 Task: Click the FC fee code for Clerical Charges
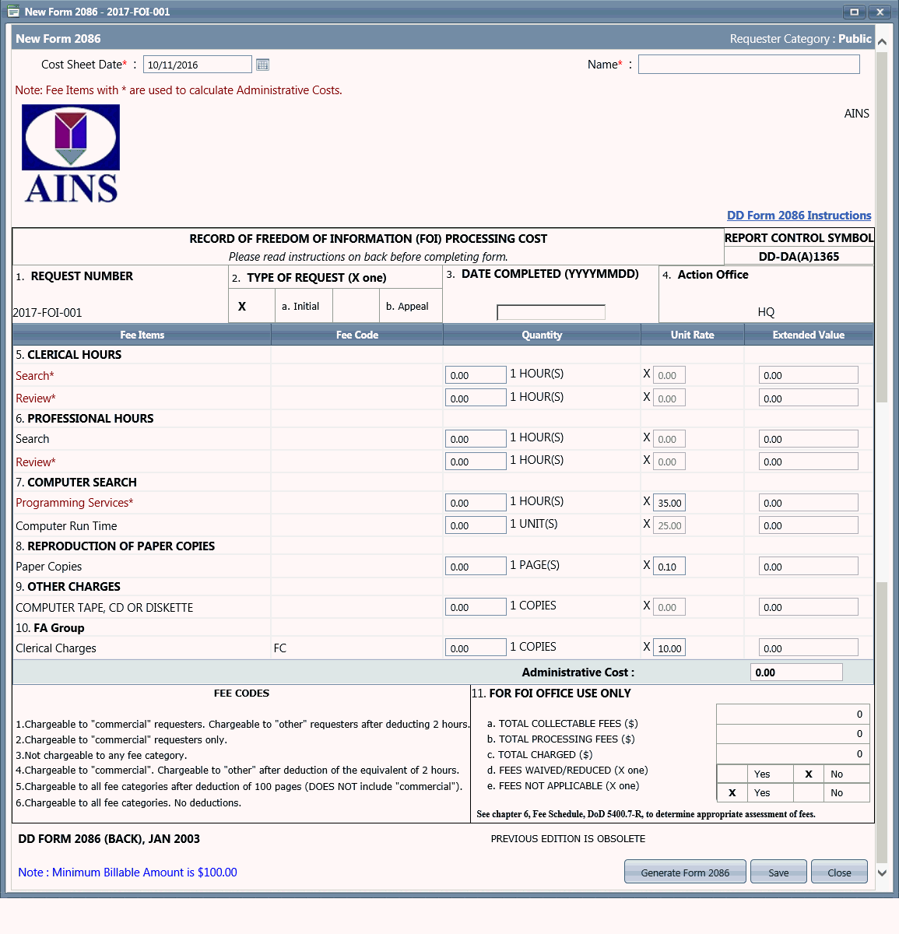(280, 648)
